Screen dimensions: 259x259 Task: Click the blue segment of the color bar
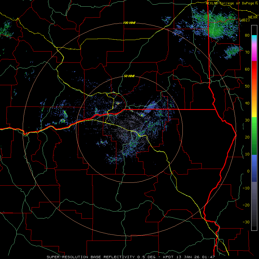(254, 168)
